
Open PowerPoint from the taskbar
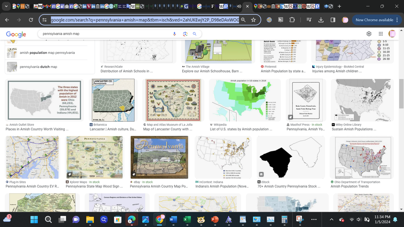215,219
